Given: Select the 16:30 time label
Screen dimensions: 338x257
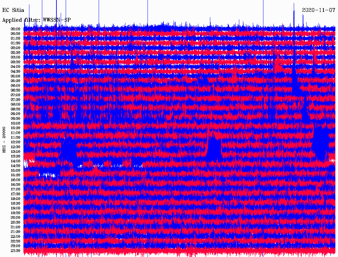Looking at the screenshot, I should (16, 185).
